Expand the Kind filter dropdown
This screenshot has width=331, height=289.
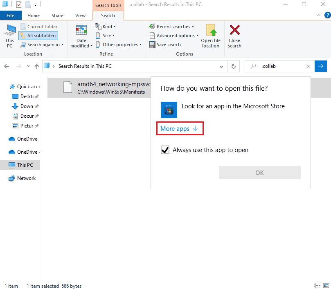(106, 27)
